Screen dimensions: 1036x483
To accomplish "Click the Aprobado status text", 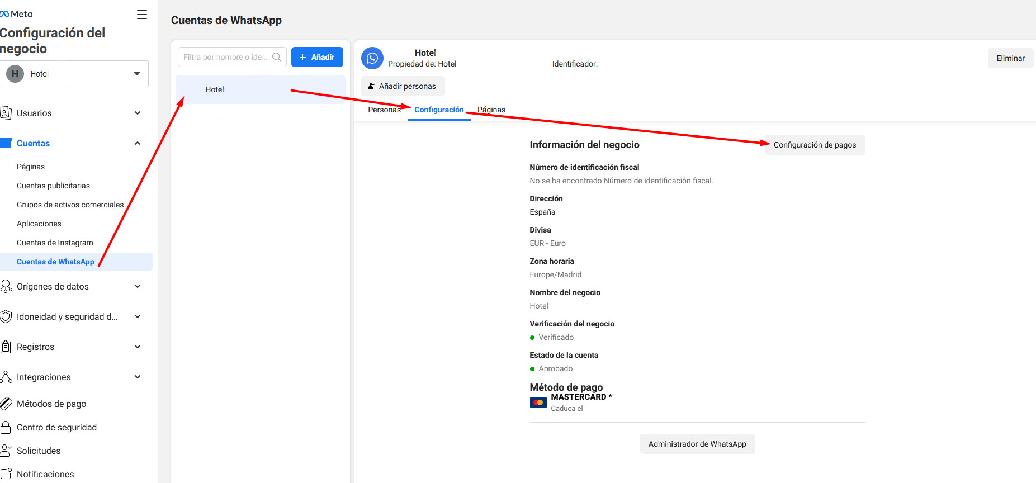I will click(x=555, y=368).
